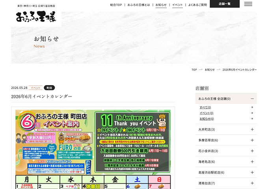Viewport: 268px width, 189px height.
Task: Open お知らせ navigation item
Action: pyautogui.click(x=161, y=5)
